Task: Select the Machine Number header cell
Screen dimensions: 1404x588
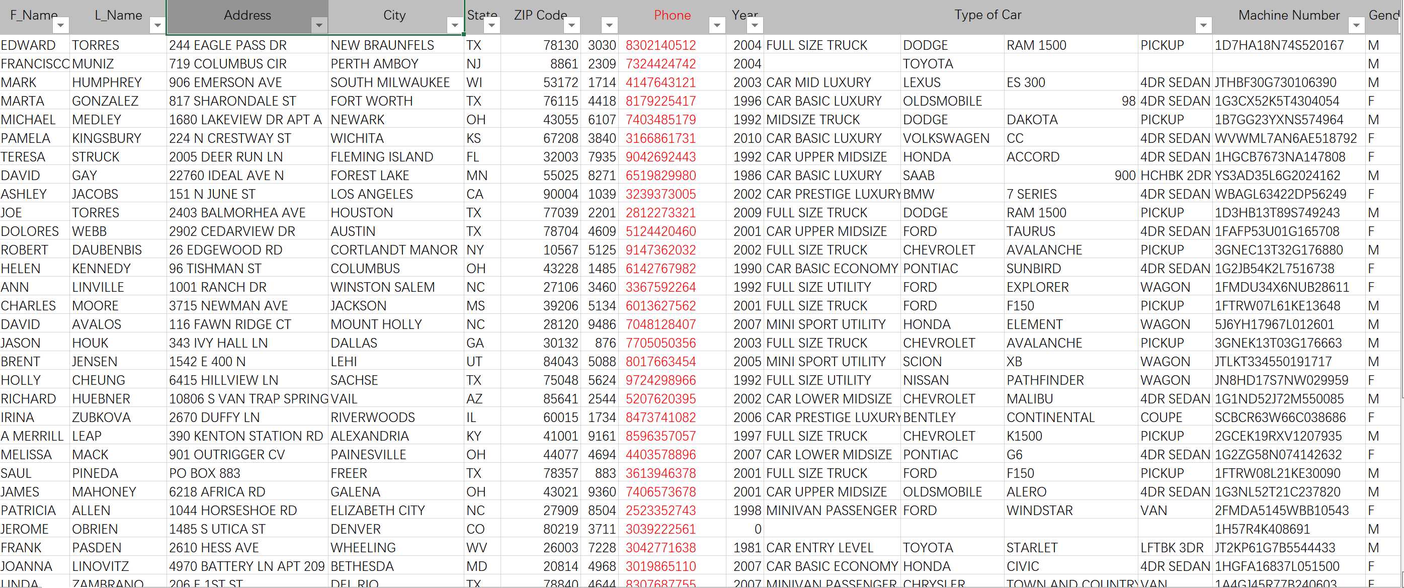Action: tap(1288, 17)
